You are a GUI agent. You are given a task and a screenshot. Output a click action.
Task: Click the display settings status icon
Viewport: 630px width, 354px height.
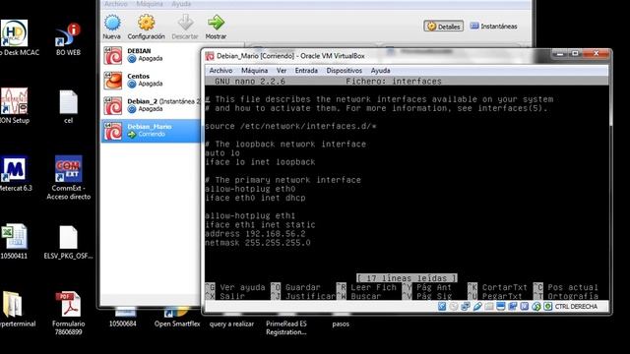[501, 307]
